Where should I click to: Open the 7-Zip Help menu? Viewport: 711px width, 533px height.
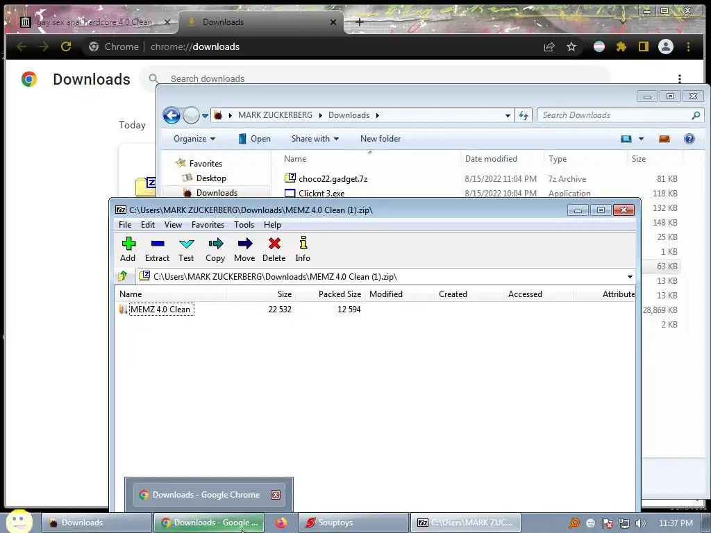pyautogui.click(x=272, y=225)
